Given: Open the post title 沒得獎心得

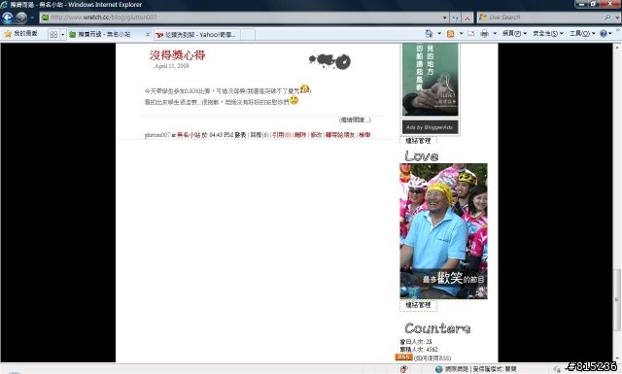Looking at the screenshot, I should 177,55.
